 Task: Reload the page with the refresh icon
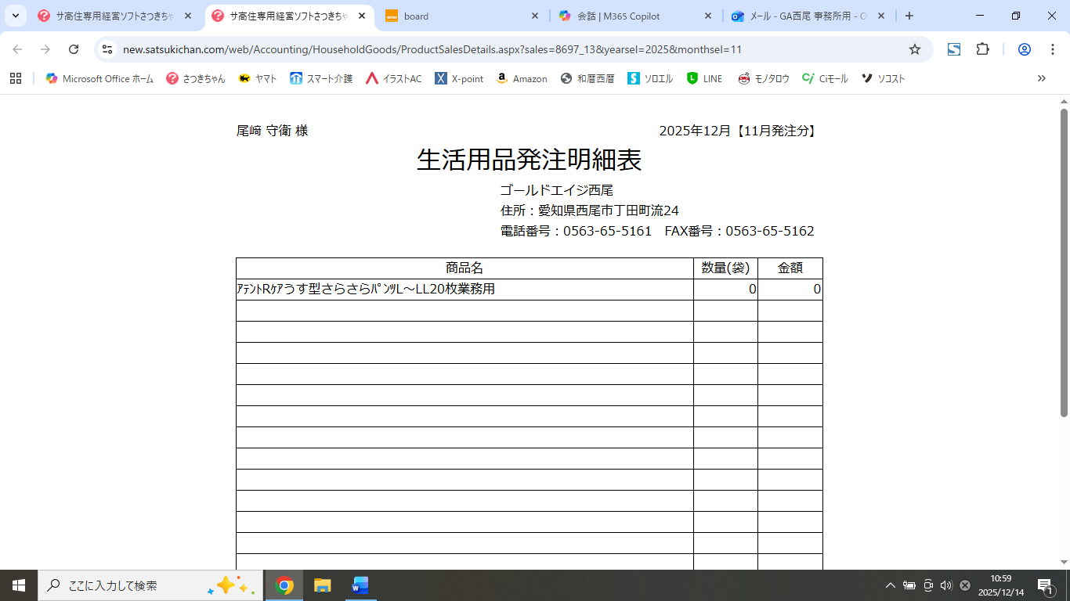74,49
